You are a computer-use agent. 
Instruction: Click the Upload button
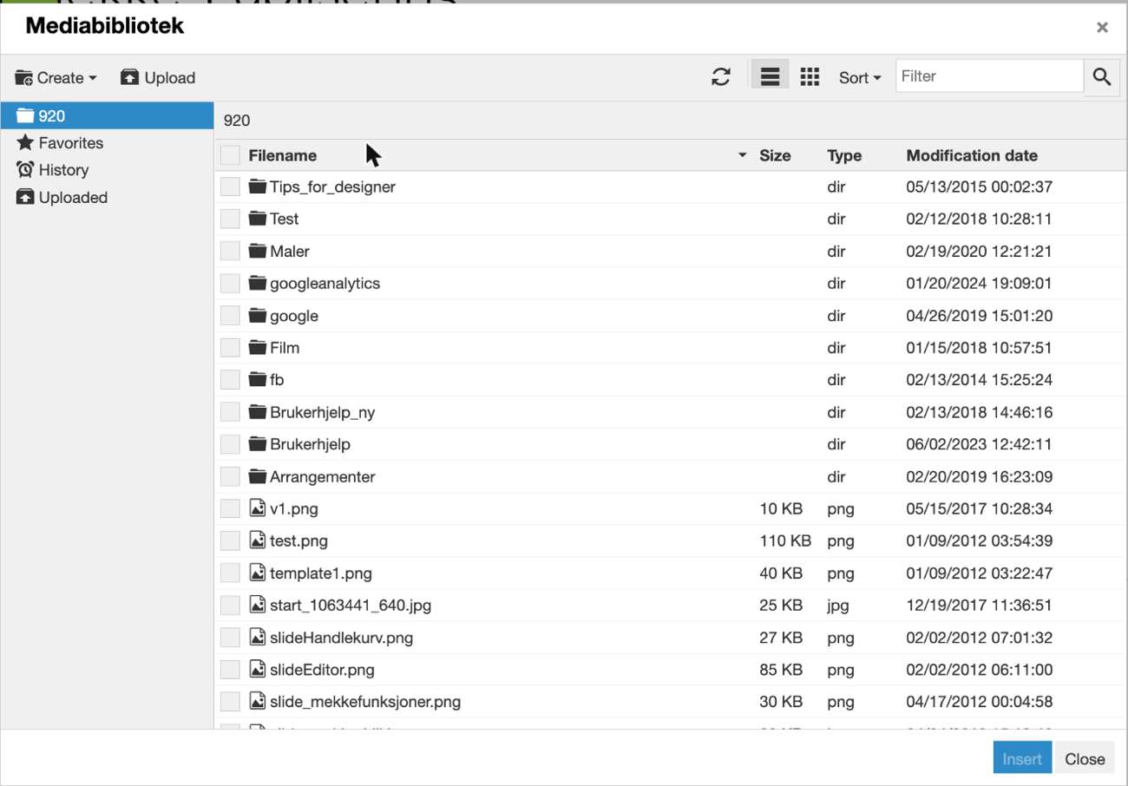click(158, 77)
